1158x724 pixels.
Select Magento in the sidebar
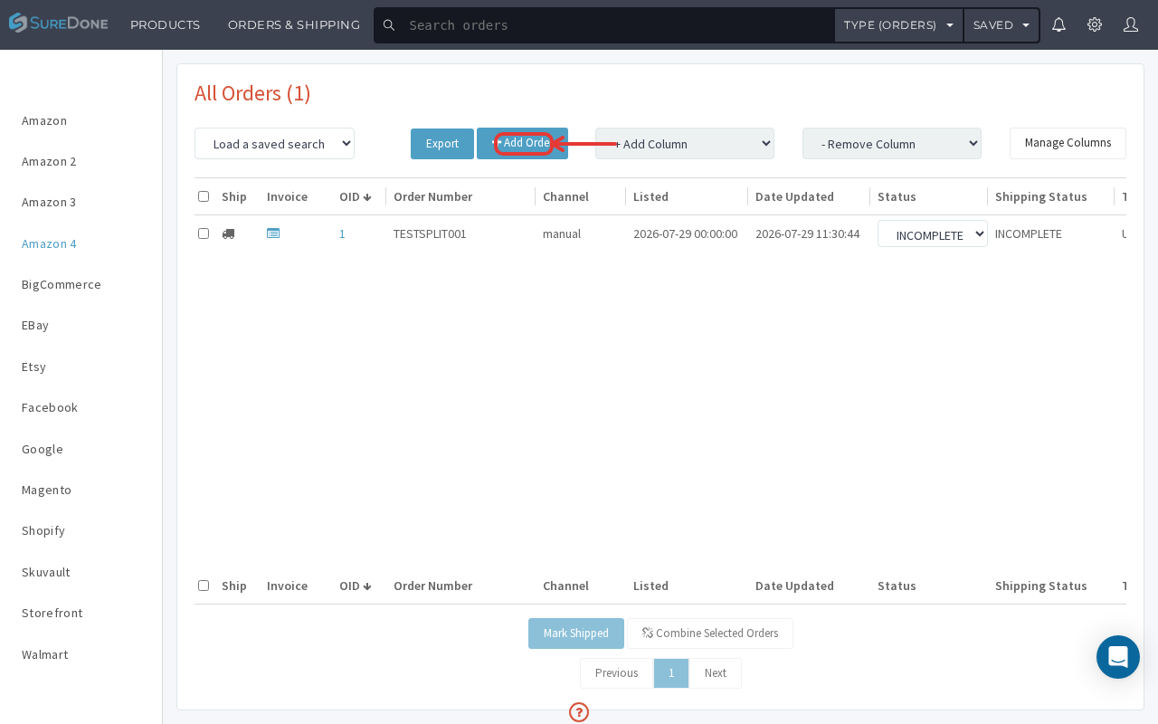tap(46, 490)
